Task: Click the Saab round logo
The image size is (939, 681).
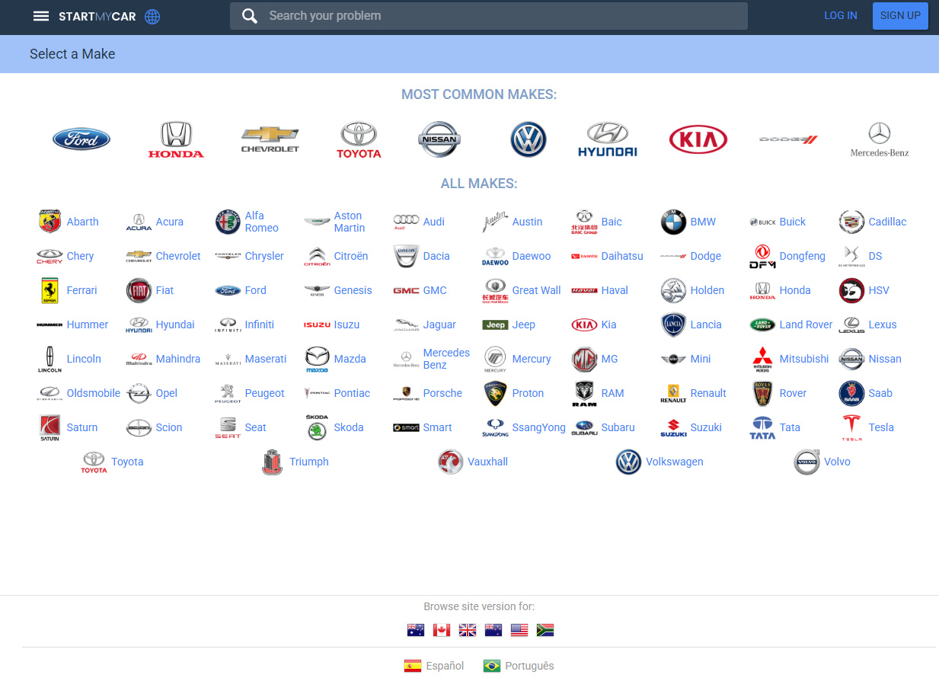Action: (851, 393)
